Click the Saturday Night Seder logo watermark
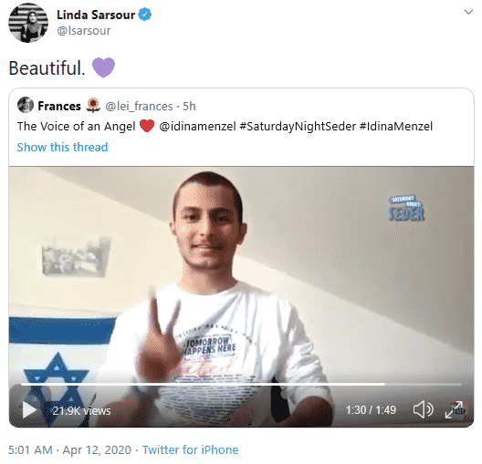The image size is (482, 464). (x=407, y=208)
